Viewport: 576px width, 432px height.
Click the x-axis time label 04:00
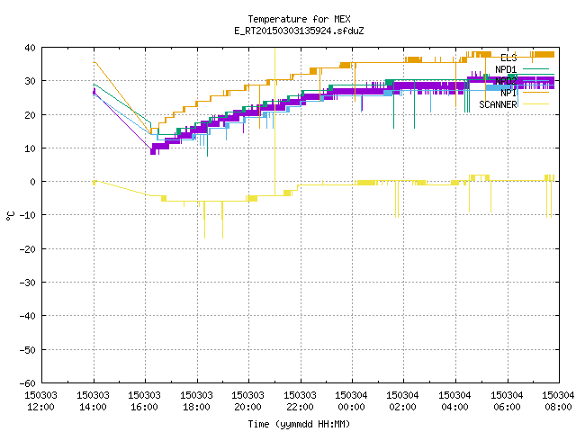455,407
